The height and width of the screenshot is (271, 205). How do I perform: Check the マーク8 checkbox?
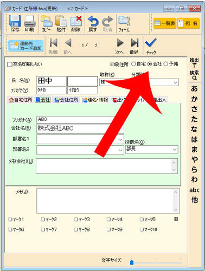click(x=76, y=229)
